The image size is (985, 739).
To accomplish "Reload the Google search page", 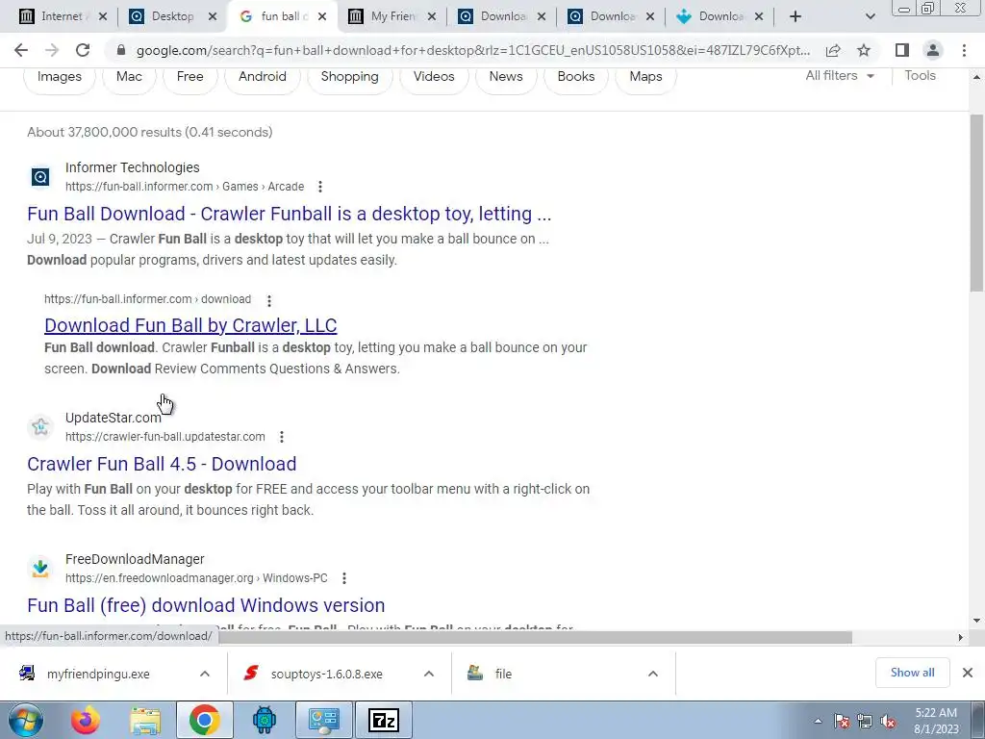I will (83, 50).
